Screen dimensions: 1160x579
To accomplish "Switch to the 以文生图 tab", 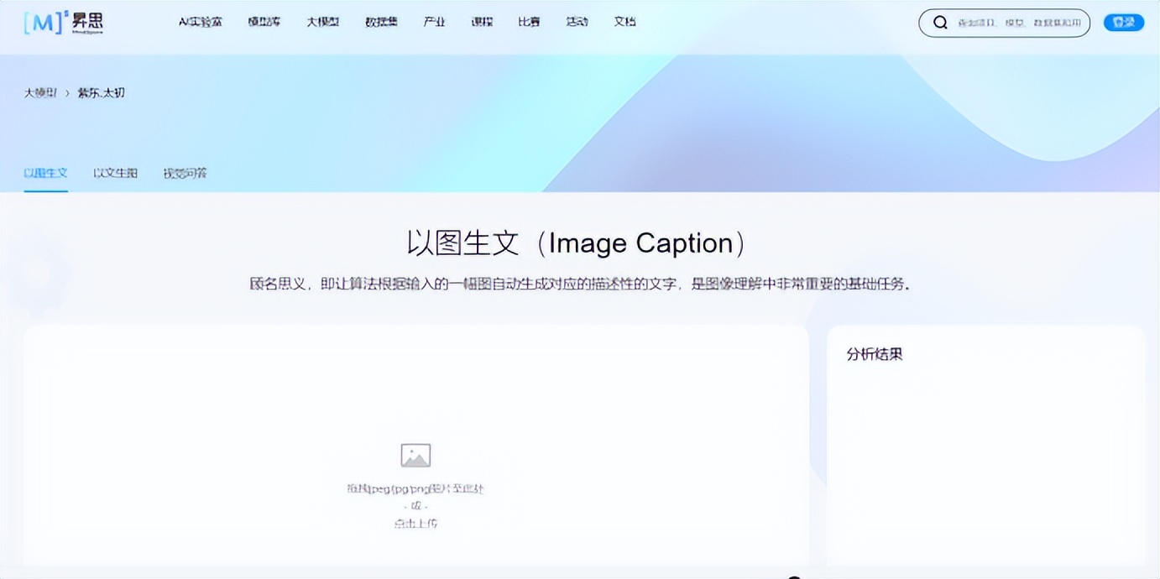I will [x=114, y=173].
